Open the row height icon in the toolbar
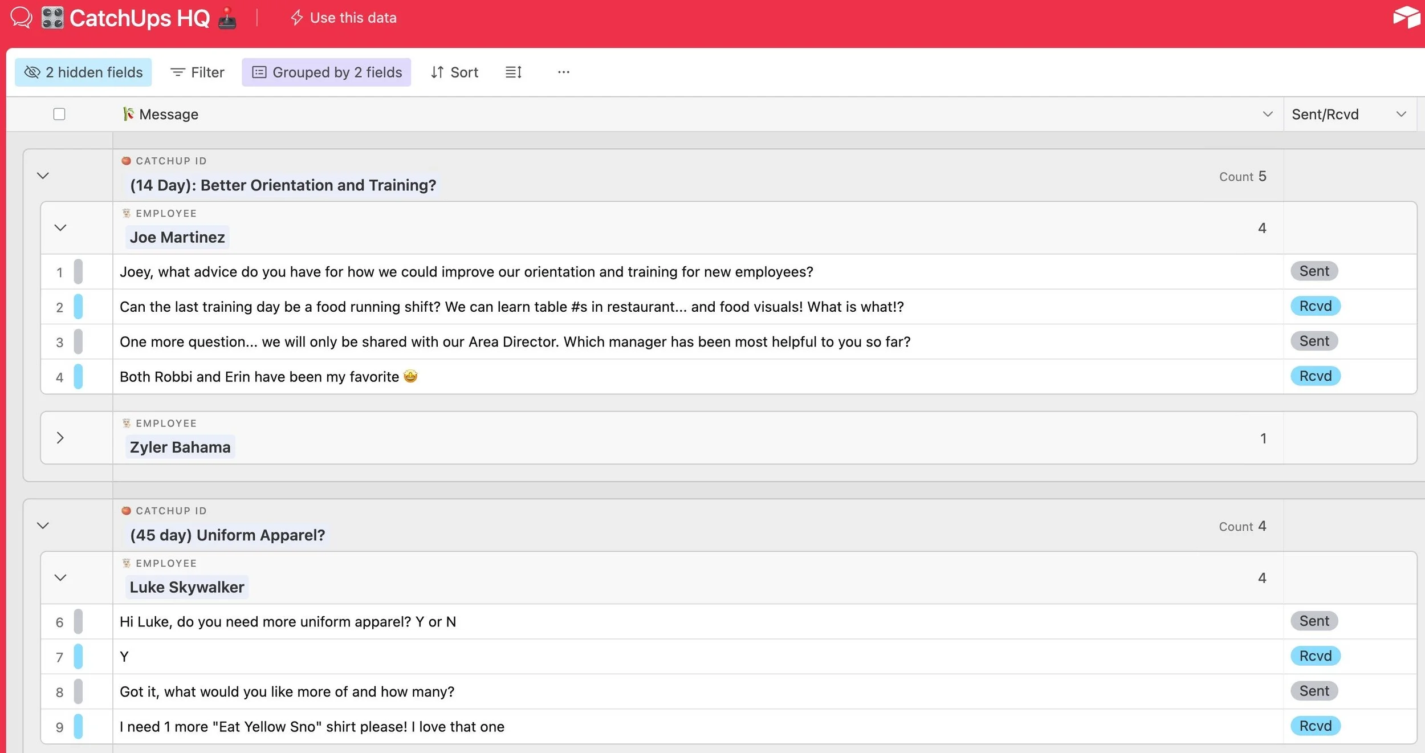The height and width of the screenshot is (753, 1425). 513,72
